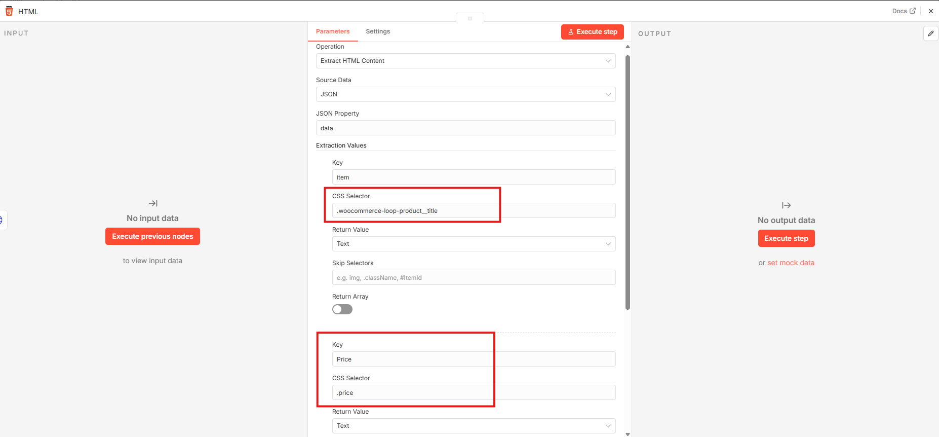The image size is (939, 437).
Task: Click Execute step in the Output panel
Action: [x=786, y=238]
